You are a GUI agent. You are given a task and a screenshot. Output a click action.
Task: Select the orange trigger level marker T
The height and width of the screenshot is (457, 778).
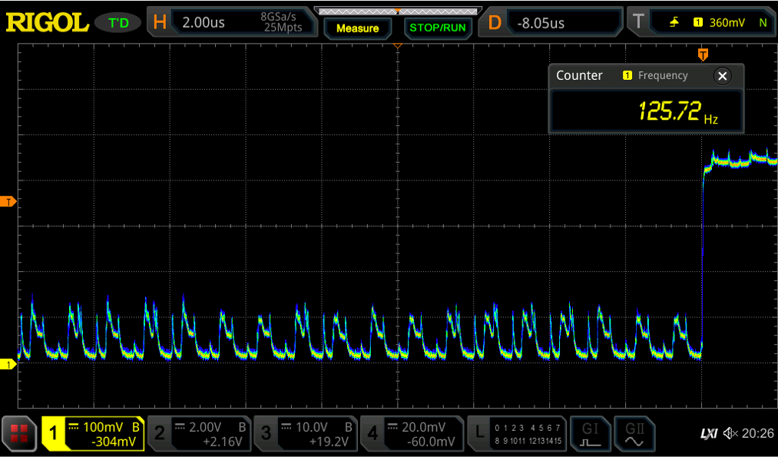[x=8, y=201]
